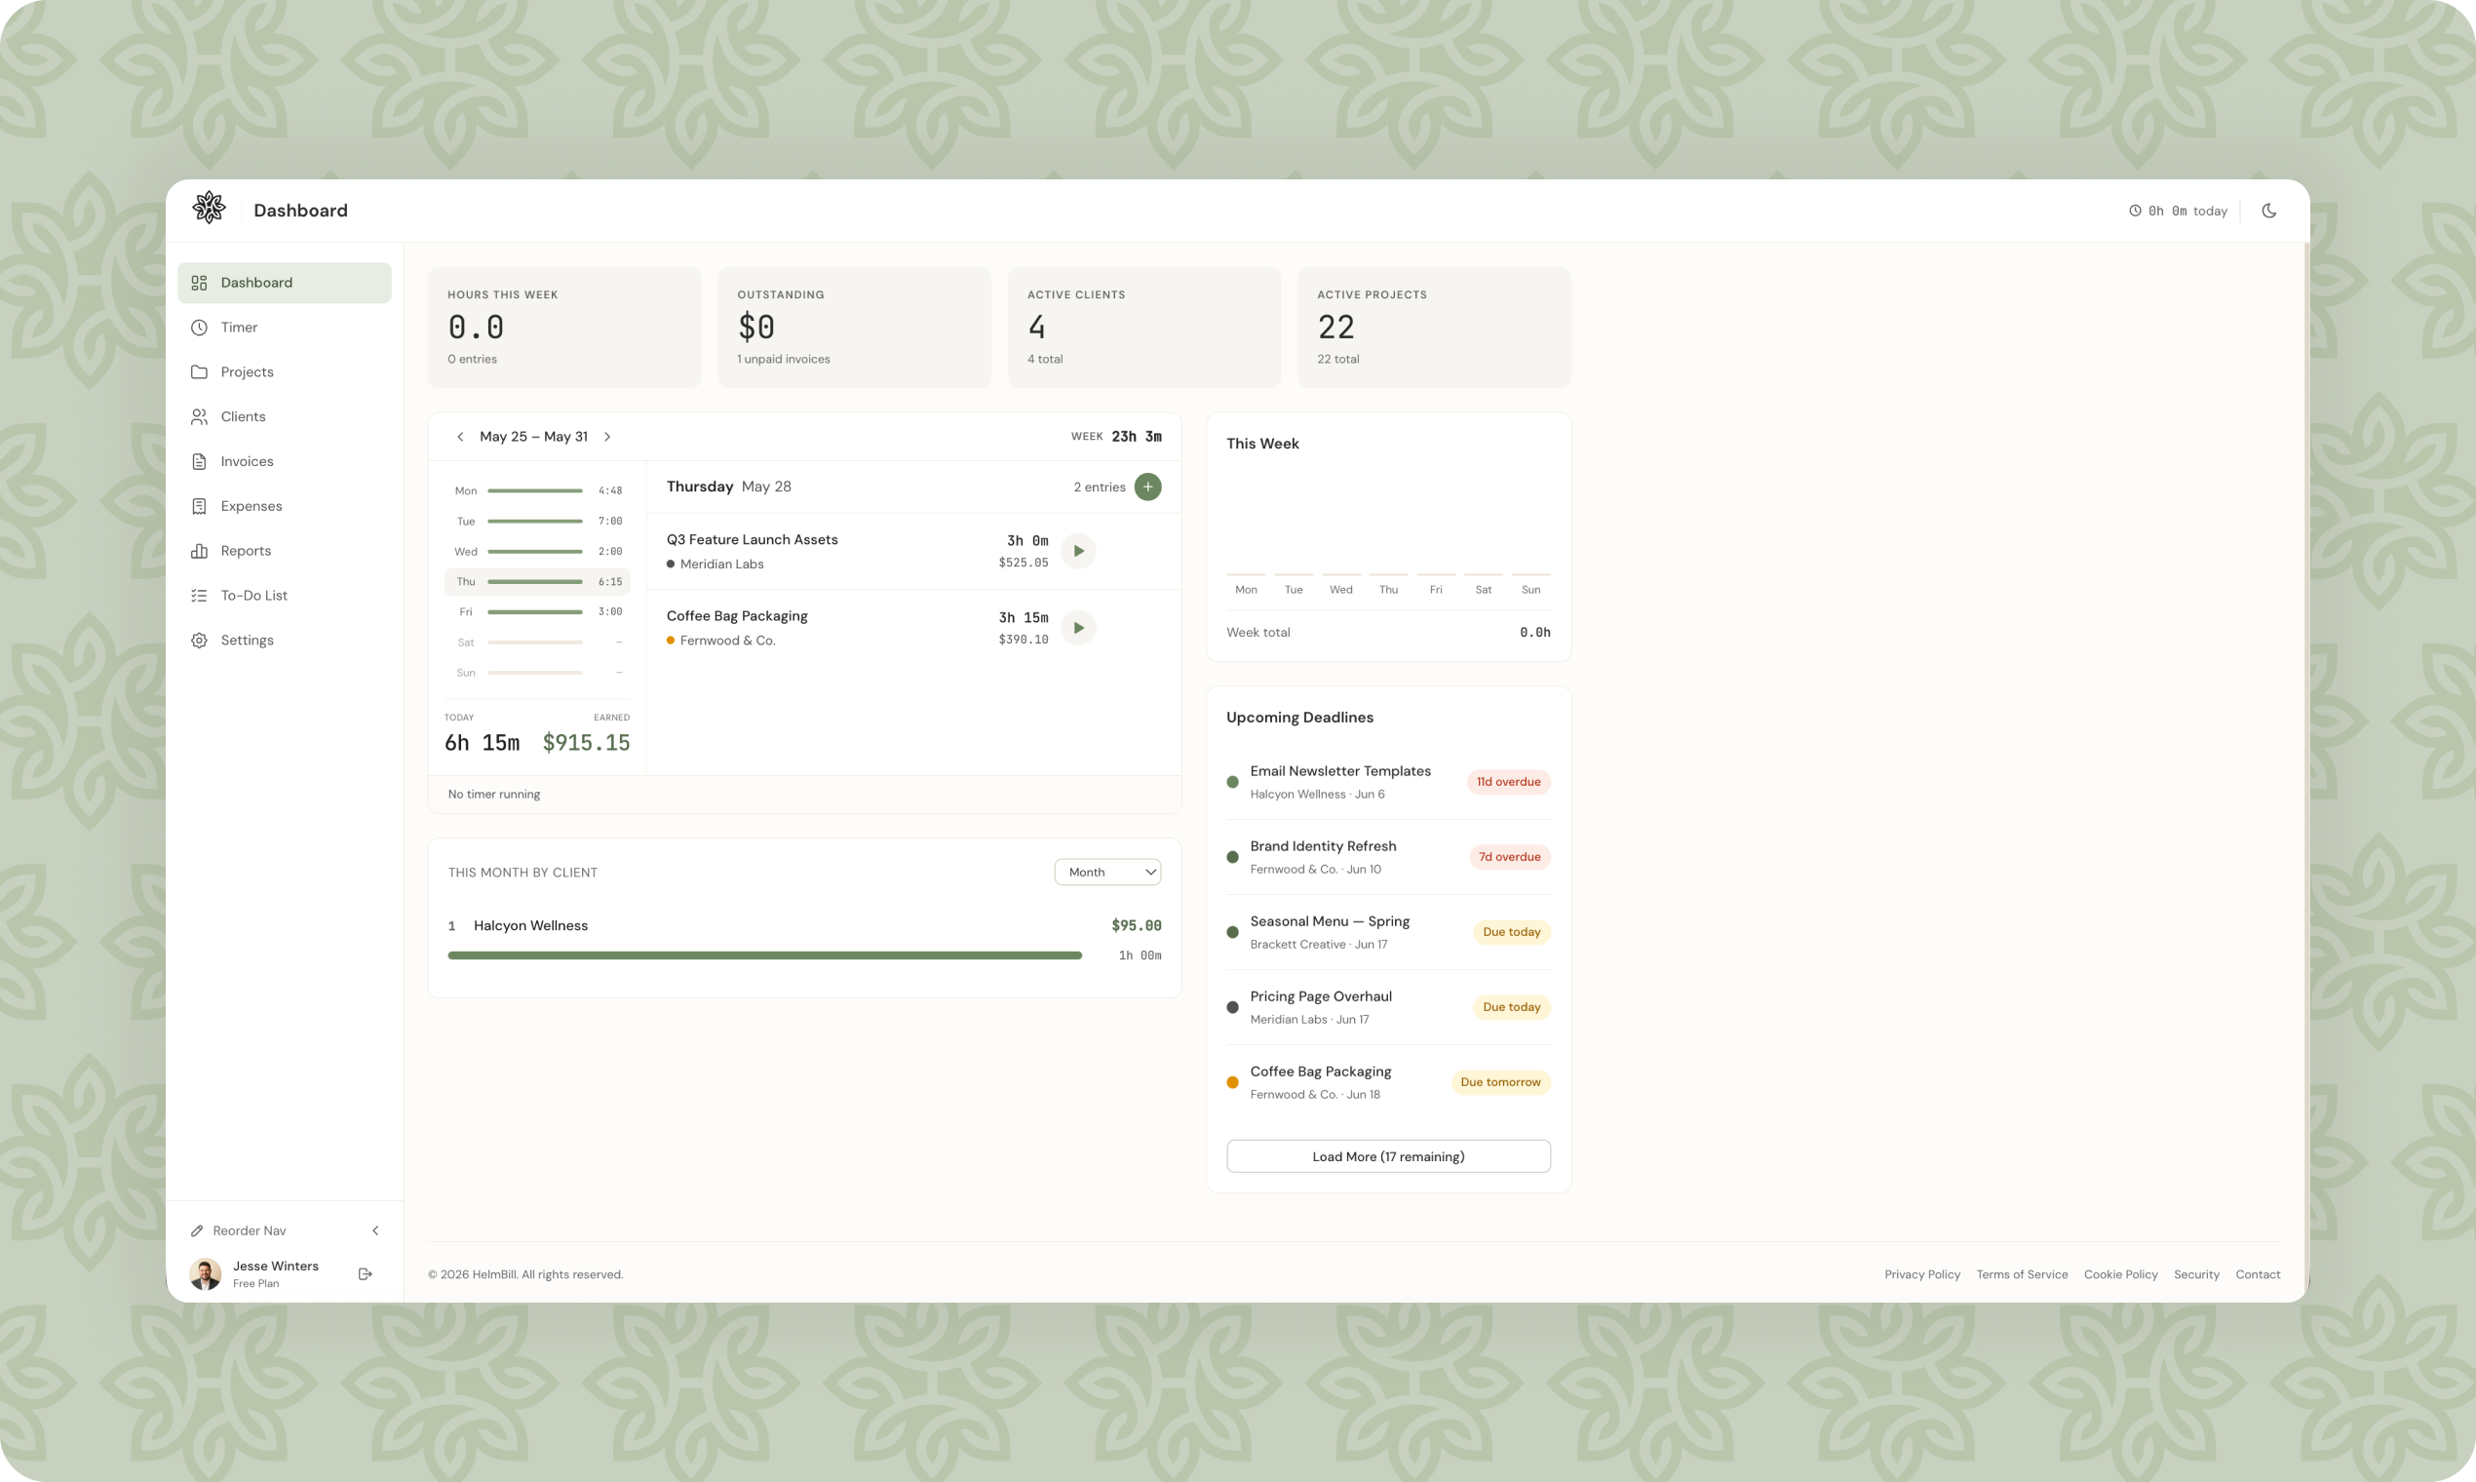Open Brand Identity Refresh deadline

tap(1389, 857)
